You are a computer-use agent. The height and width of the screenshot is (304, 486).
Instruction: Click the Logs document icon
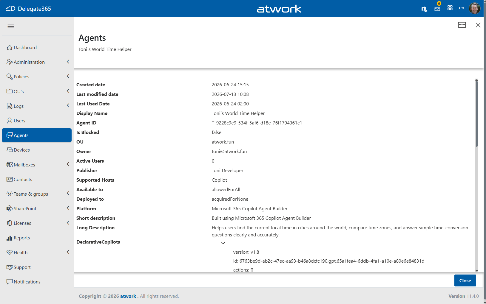[x=10, y=106]
